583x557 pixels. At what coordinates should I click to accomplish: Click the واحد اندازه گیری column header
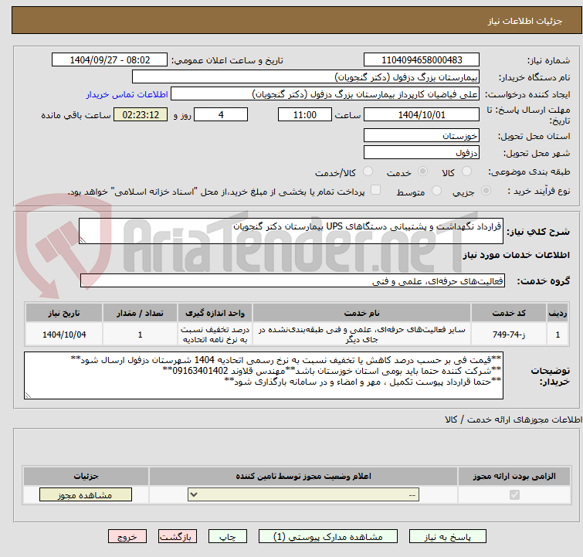point(215,313)
